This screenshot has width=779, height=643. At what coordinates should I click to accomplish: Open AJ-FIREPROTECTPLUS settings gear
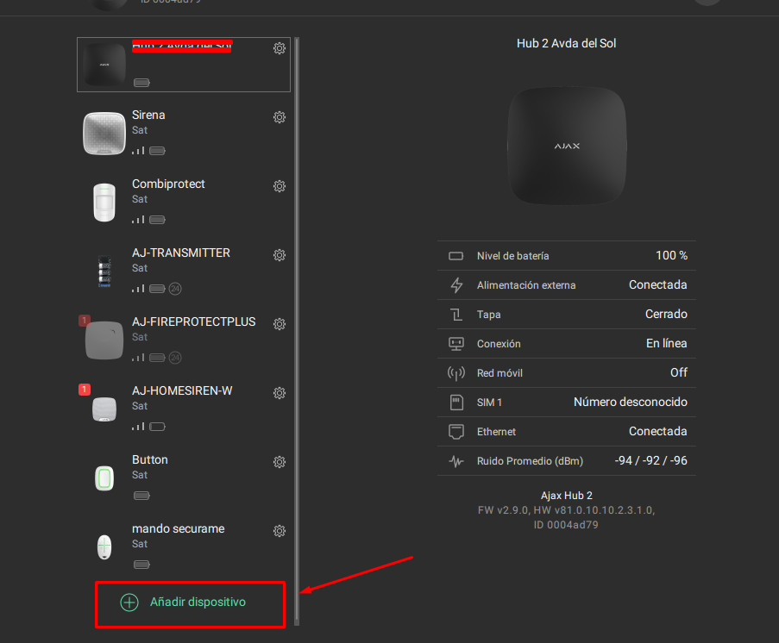tap(280, 324)
